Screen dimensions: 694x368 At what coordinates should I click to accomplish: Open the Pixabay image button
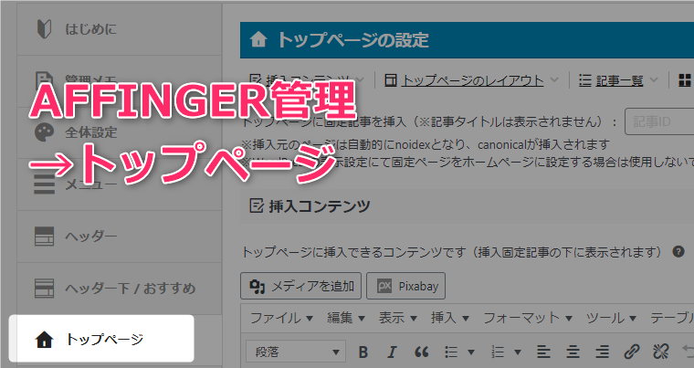coord(405,286)
